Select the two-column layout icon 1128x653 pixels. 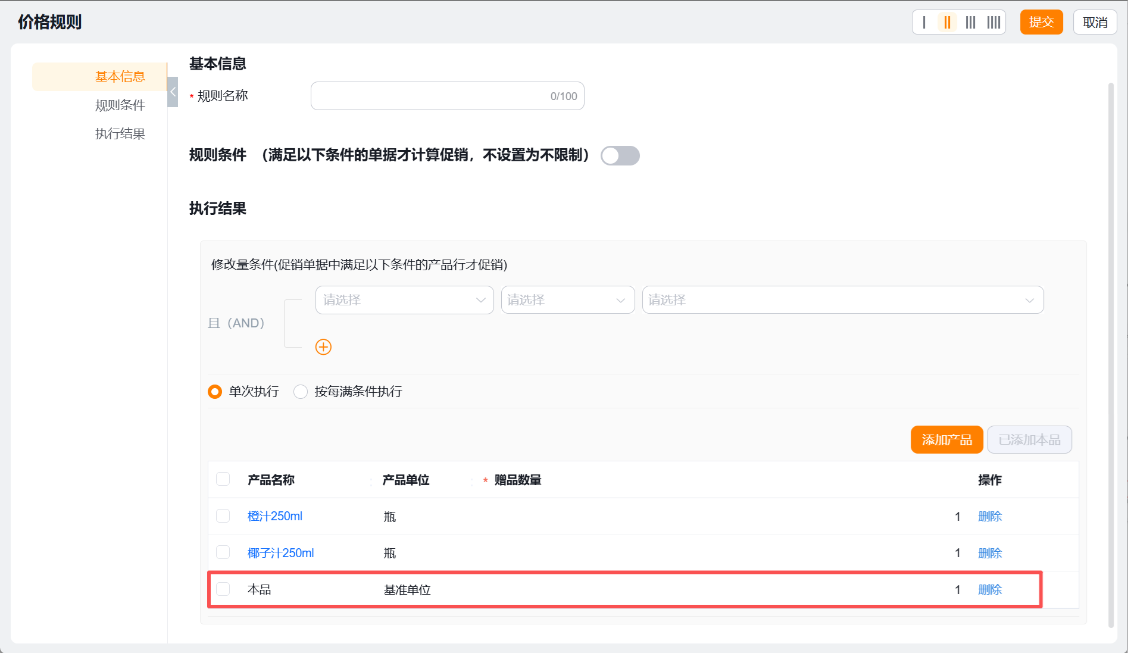[947, 23]
